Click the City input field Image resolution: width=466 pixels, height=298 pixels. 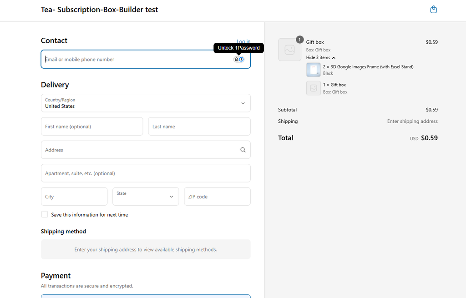click(x=74, y=197)
